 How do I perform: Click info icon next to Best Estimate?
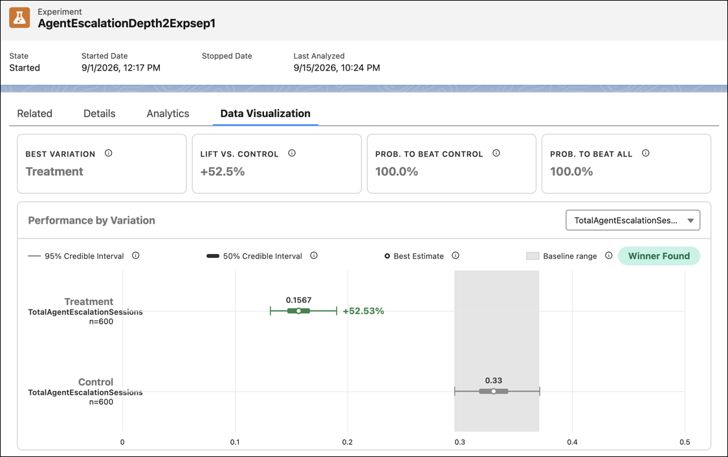456,255
